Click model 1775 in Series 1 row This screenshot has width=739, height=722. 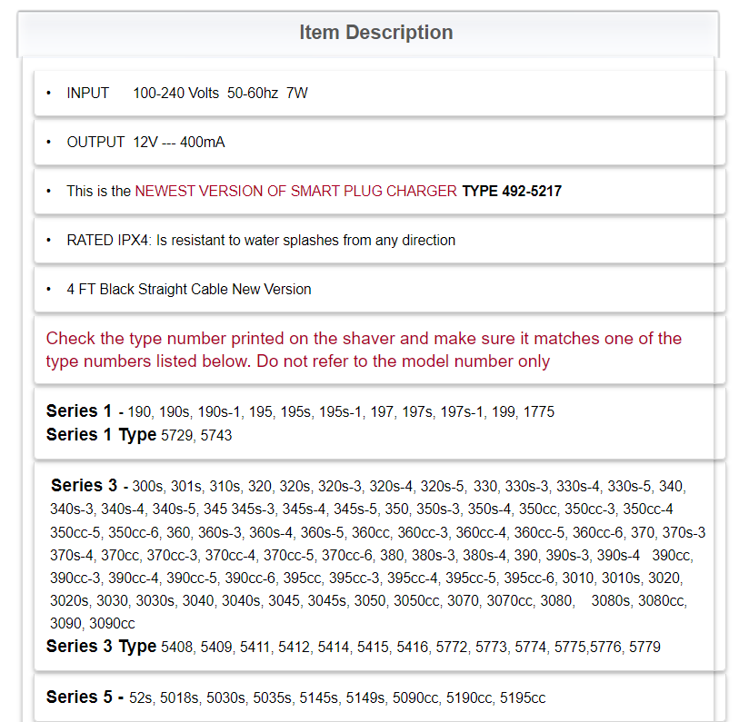coord(539,412)
